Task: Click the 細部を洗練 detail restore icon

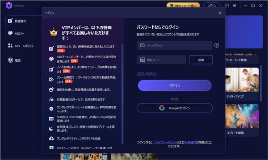Action: pos(51,89)
